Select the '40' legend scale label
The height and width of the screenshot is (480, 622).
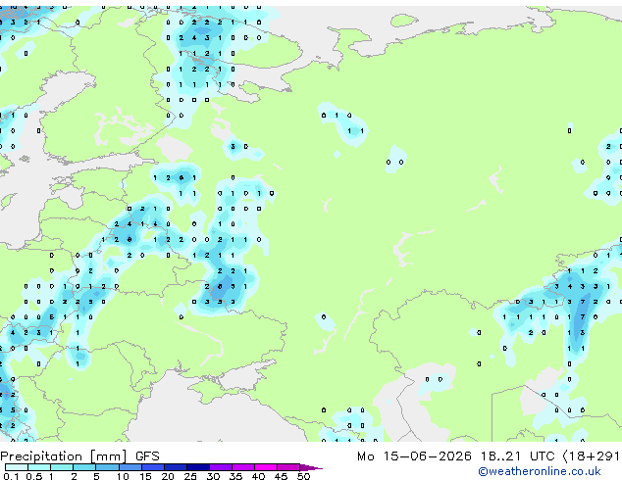click(x=258, y=476)
